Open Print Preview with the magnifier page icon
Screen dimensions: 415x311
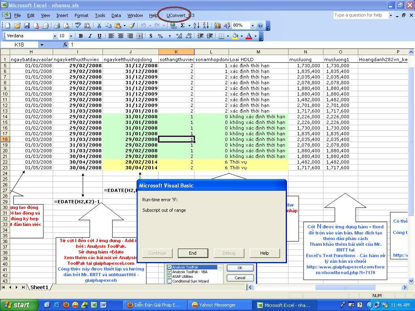[66, 26]
